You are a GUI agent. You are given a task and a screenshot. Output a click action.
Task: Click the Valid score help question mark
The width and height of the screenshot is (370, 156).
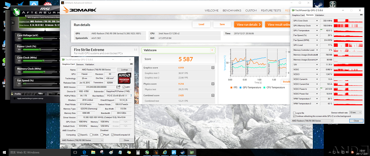(212, 50)
